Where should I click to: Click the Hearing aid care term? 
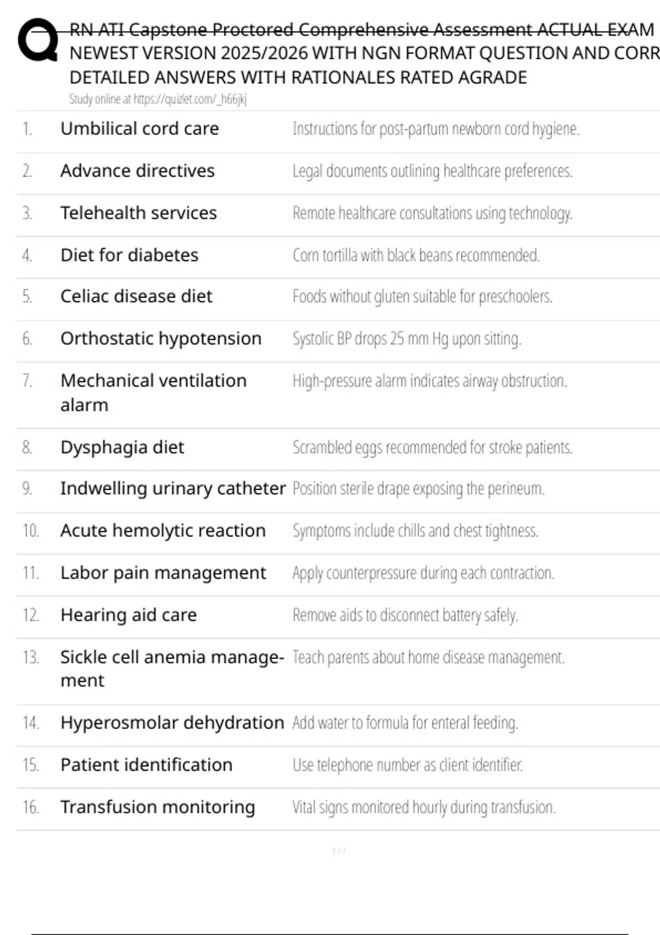[x=128, y=615]
